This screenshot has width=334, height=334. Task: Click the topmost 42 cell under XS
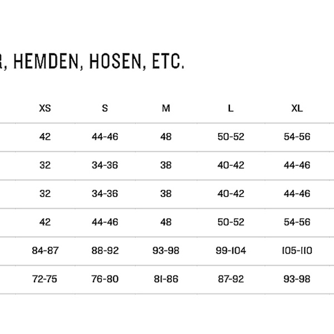pyautogui.click(x=45, y=136)
